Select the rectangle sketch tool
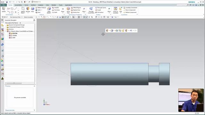The image size is (205, 115). (12, 9)
